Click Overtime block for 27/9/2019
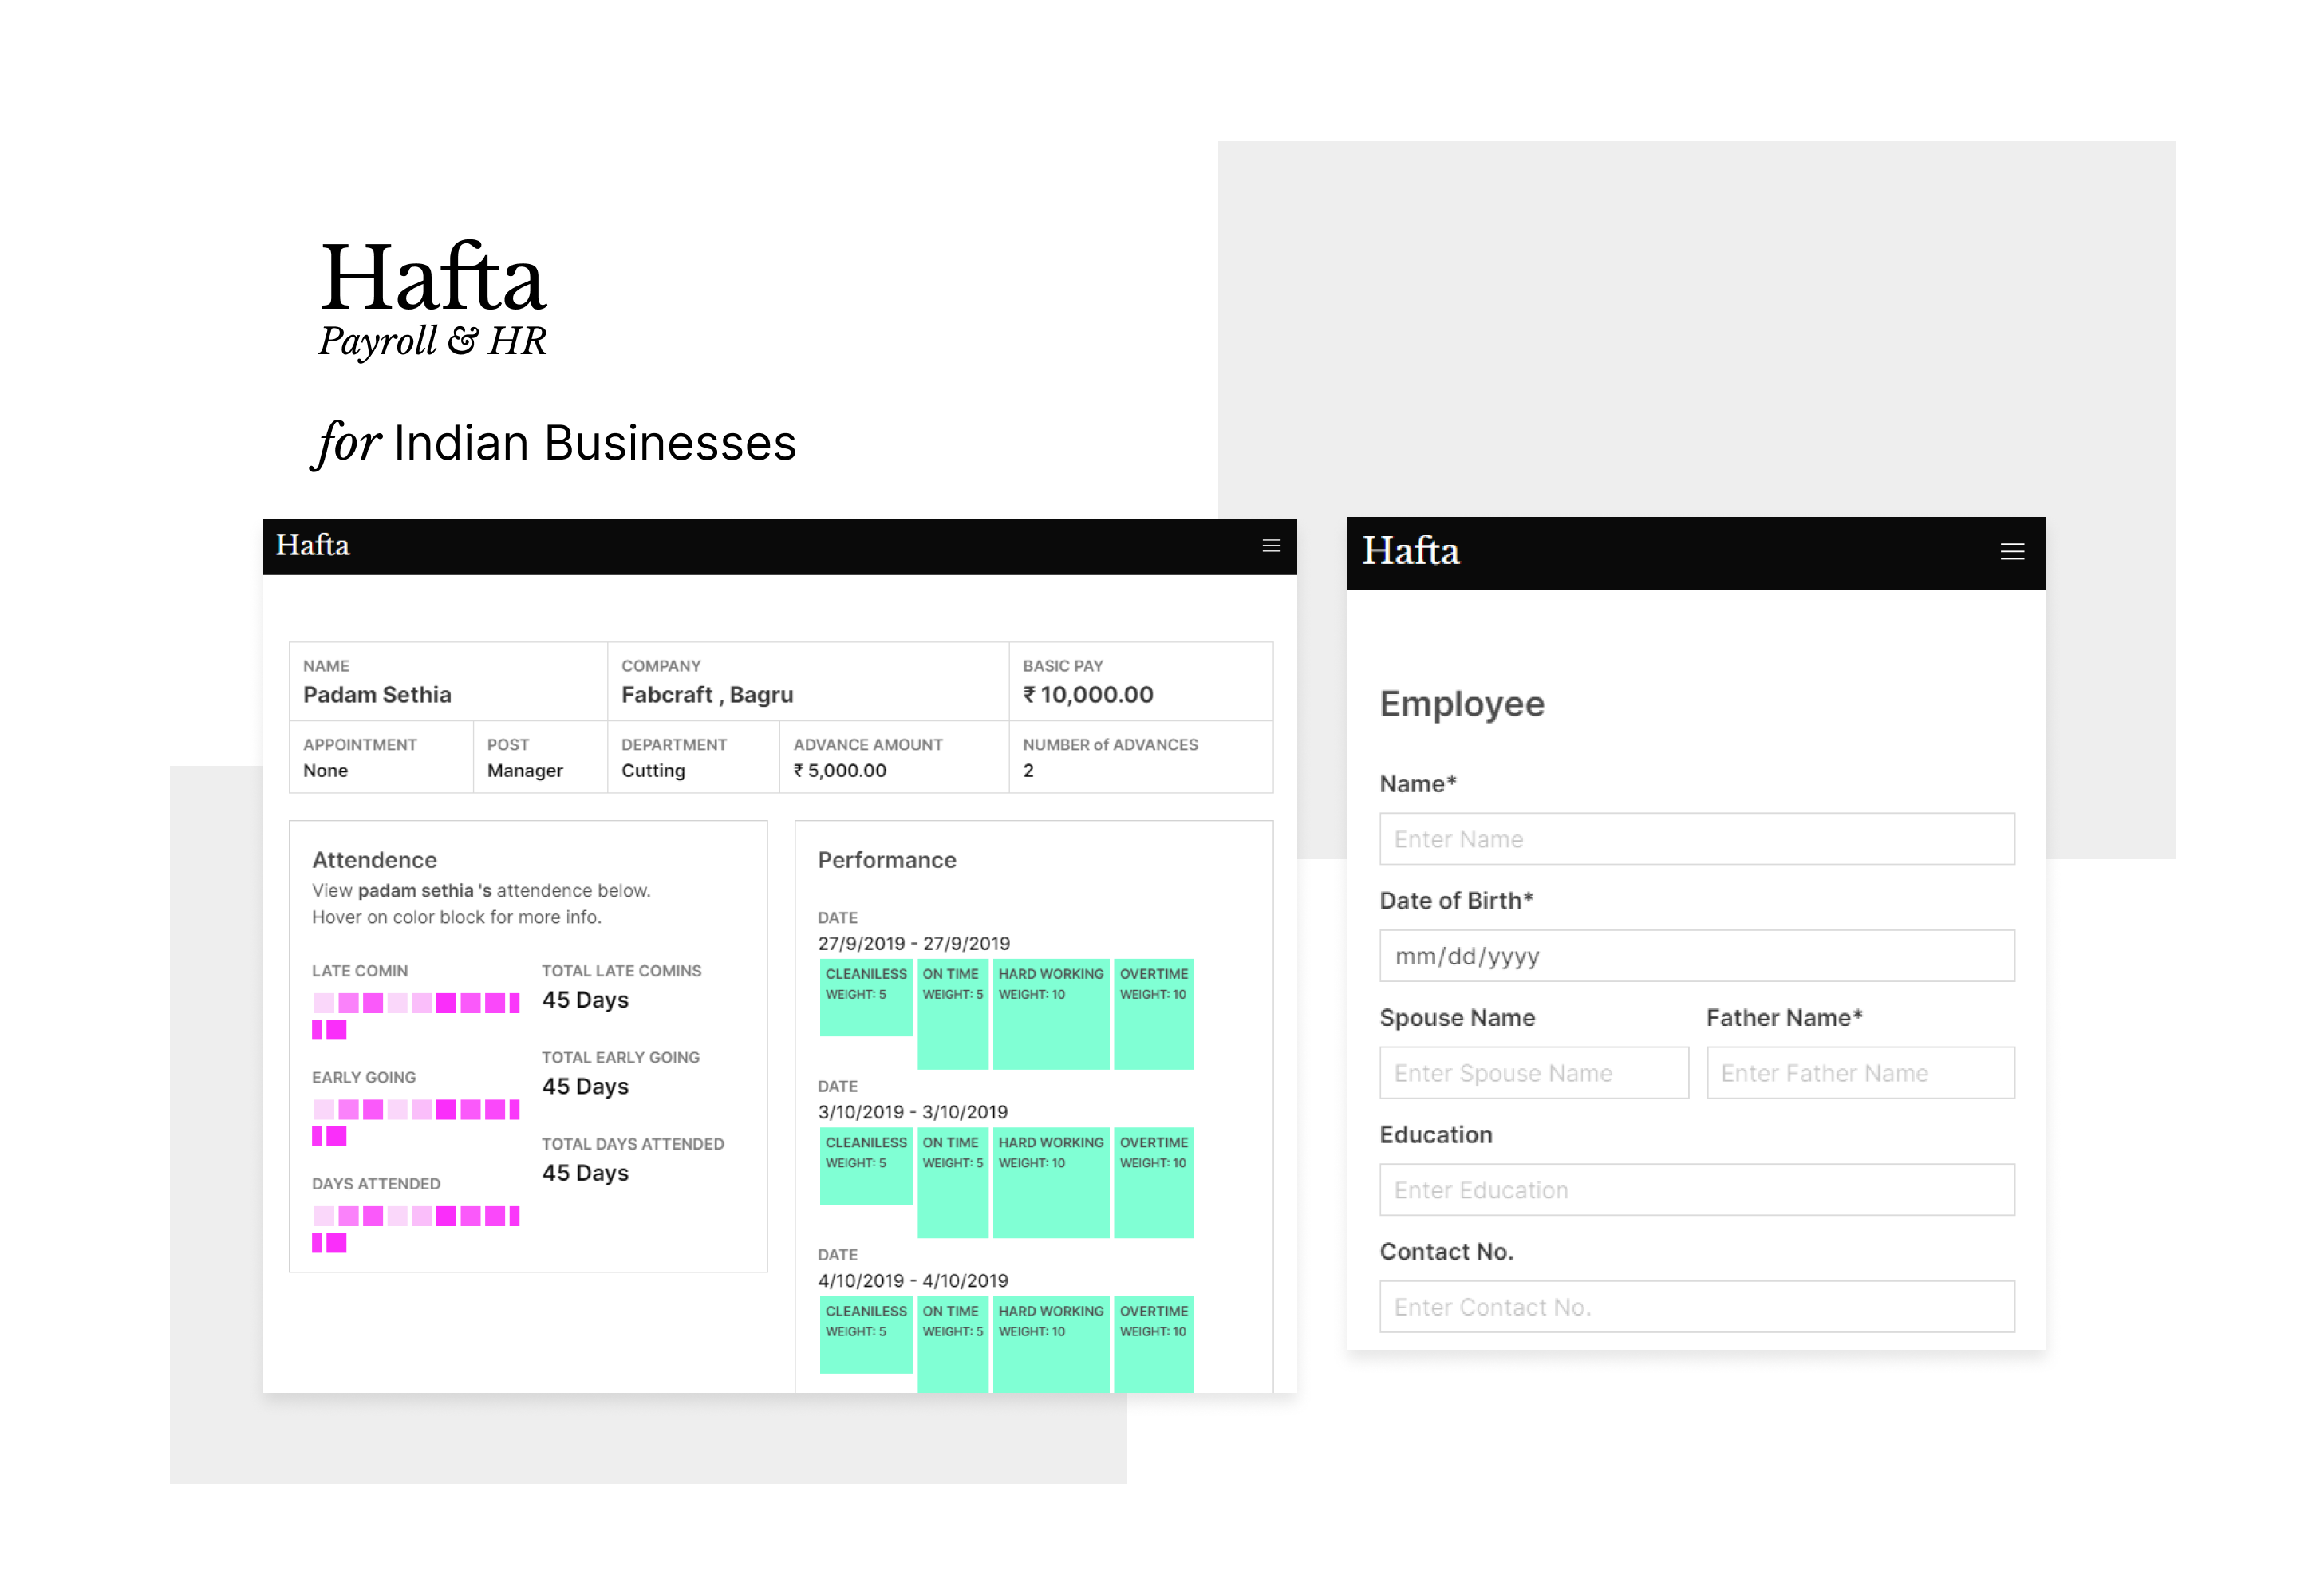 click(x=1153, y=1014)
